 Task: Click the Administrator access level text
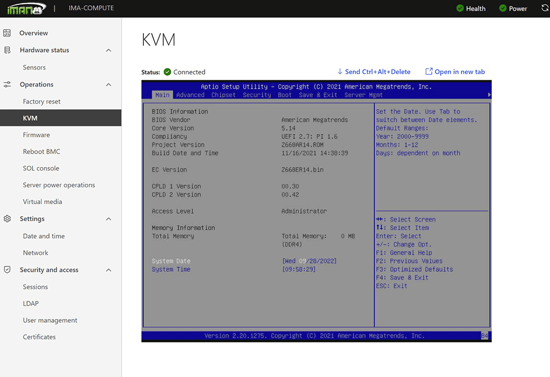coord(304,211)
